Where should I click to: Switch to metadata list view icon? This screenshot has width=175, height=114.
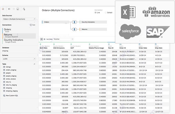point(44,39)
